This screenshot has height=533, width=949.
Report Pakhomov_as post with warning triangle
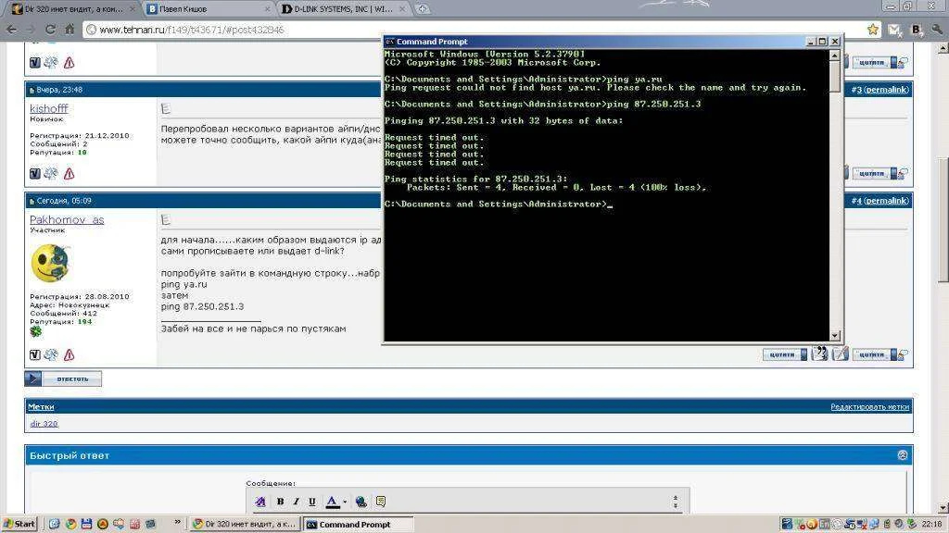[x=69, y=354]
